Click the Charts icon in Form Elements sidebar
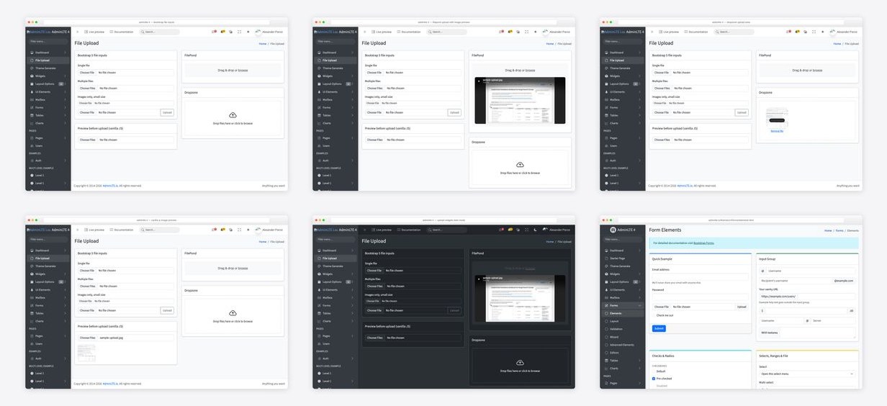This screenshot has height=406, width=887. point(606,368)
